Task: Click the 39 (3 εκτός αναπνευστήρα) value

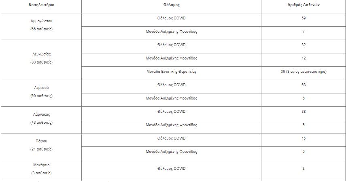Action: coord(303,72)
